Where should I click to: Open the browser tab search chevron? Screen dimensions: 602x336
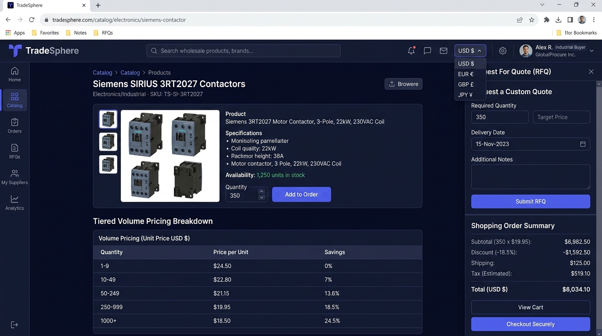tap(542, 5)
